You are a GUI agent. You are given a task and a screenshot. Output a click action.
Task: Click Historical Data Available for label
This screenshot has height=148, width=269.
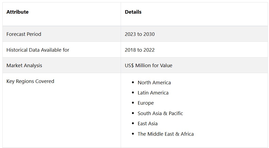(38, 50)
